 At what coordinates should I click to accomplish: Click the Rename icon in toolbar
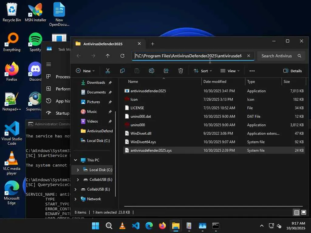152,71
